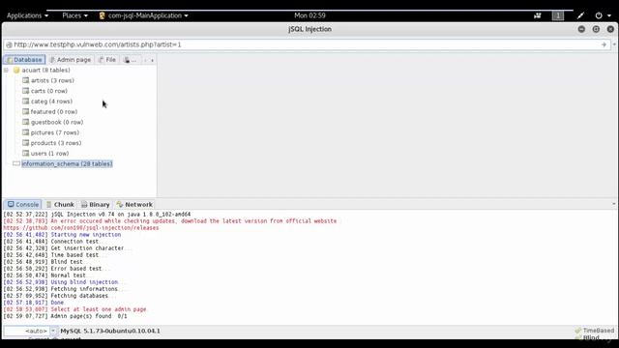619x348 pixels.
Task: Click 'Admin page(s) found 0/1' log line
Action: click(x=65, y=316)
